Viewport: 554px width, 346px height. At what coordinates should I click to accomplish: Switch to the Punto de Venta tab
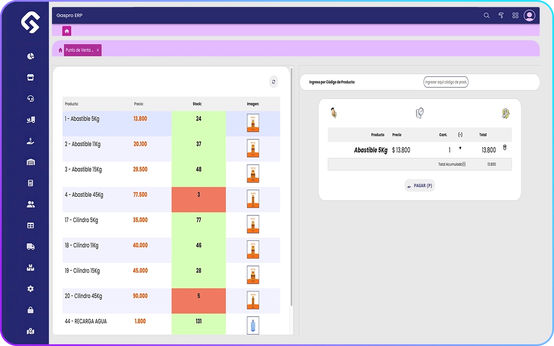79,50
